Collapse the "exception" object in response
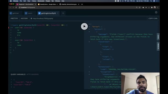This screenshot has height=94, width=168. point(89,72)
